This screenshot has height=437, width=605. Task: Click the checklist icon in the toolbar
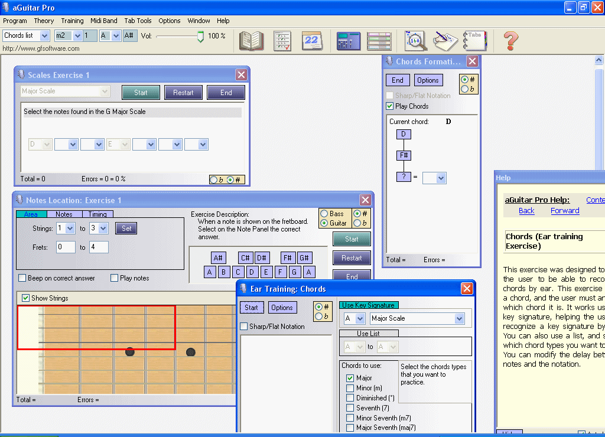[282, 41]
